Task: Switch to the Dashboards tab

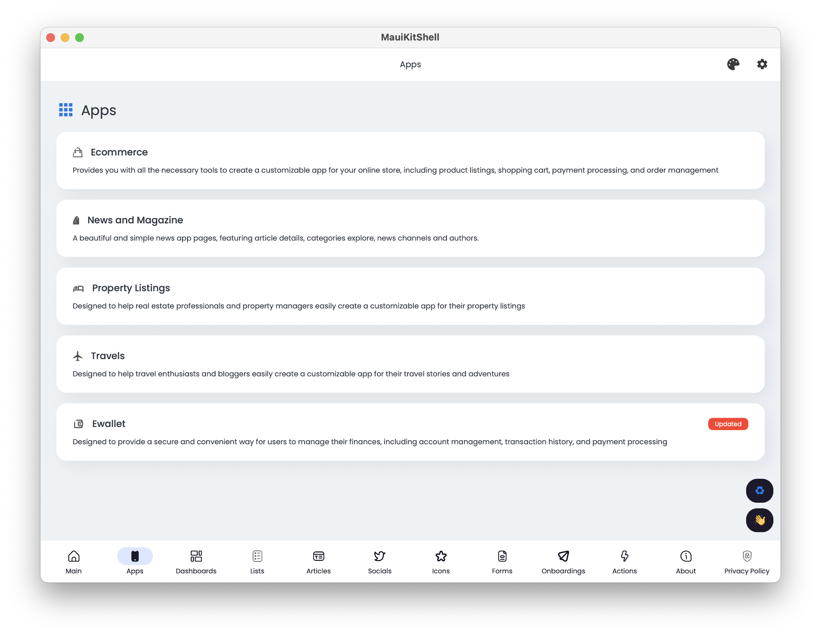Action: (196, 562)
